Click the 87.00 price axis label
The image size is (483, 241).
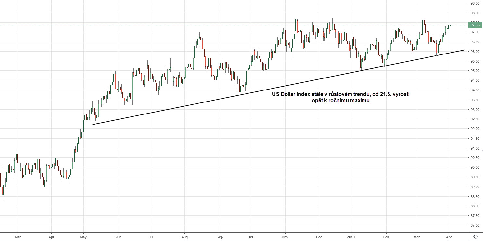pyautogui.click(x=475, y=226)
